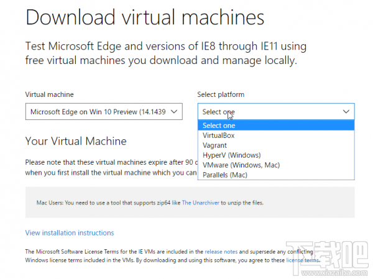The height and width of the screenshot is (279, 373).
Task: Choose Parallels (Mac) platform option
Action: tap(276, 175)
